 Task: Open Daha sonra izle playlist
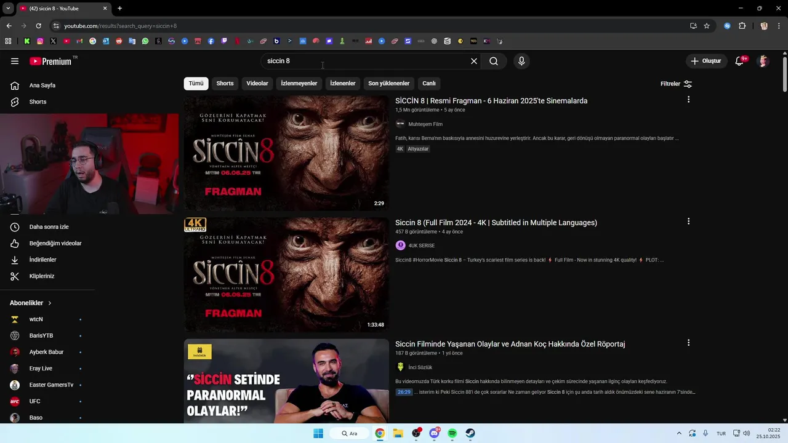coord(49,227)
